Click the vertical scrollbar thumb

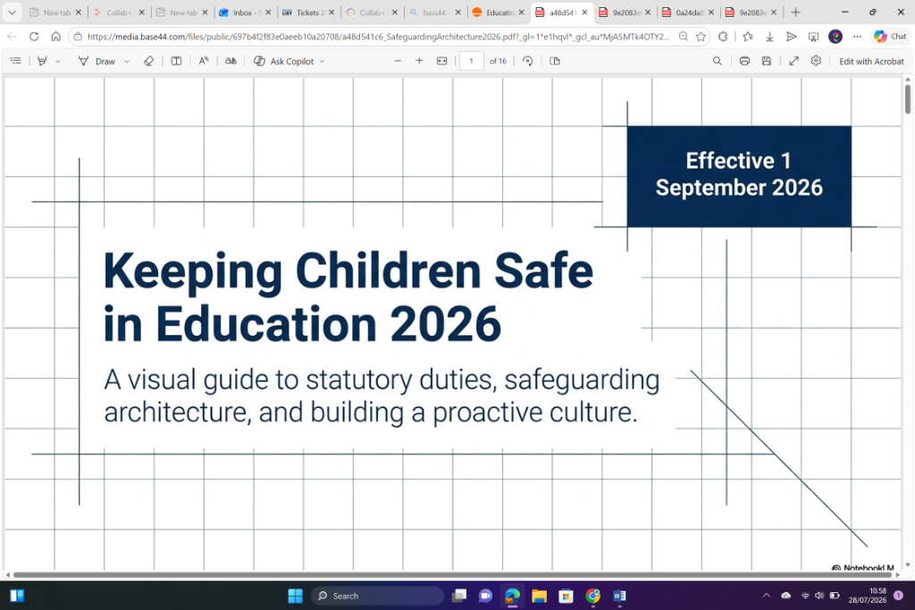908,99
